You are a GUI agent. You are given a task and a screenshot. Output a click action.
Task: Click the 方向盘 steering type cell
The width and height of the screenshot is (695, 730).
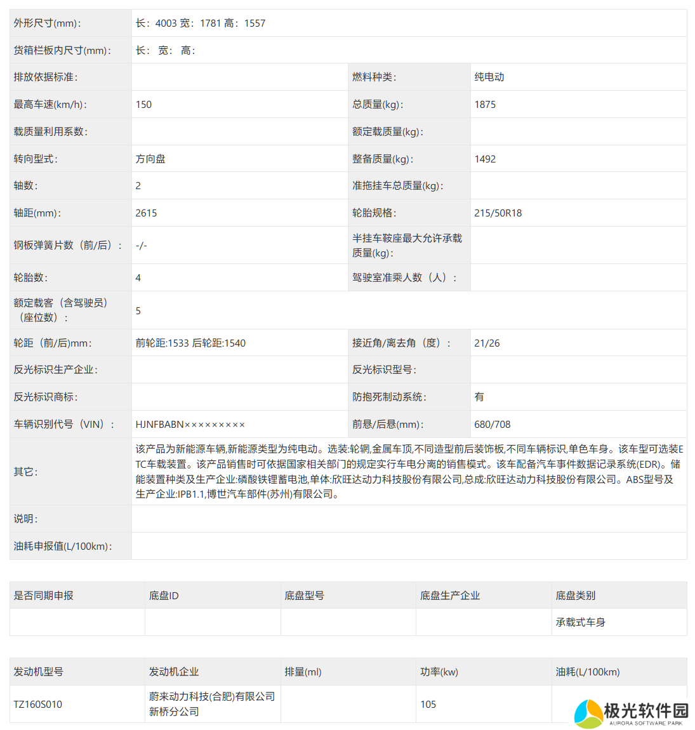tap(150, 159)
